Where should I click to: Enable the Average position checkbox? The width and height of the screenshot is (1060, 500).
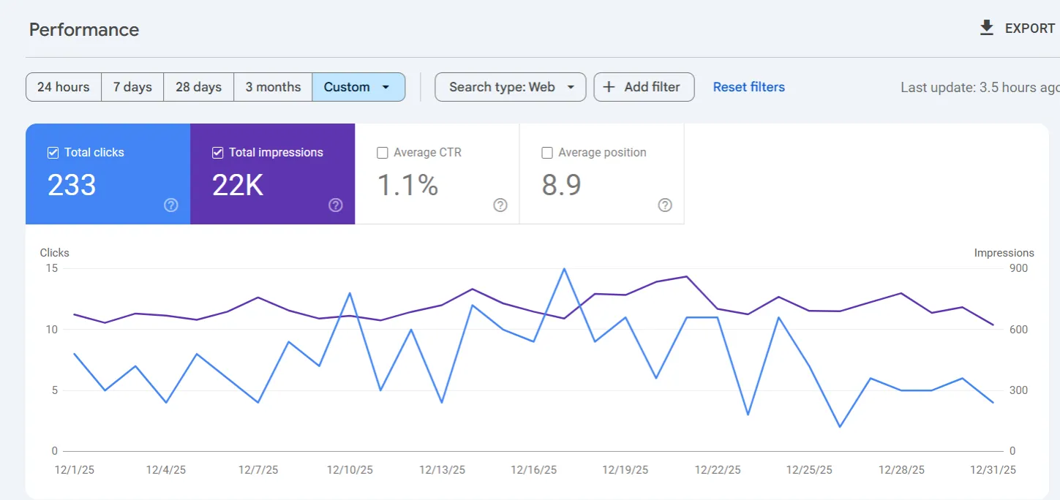[x=546, y=153]
